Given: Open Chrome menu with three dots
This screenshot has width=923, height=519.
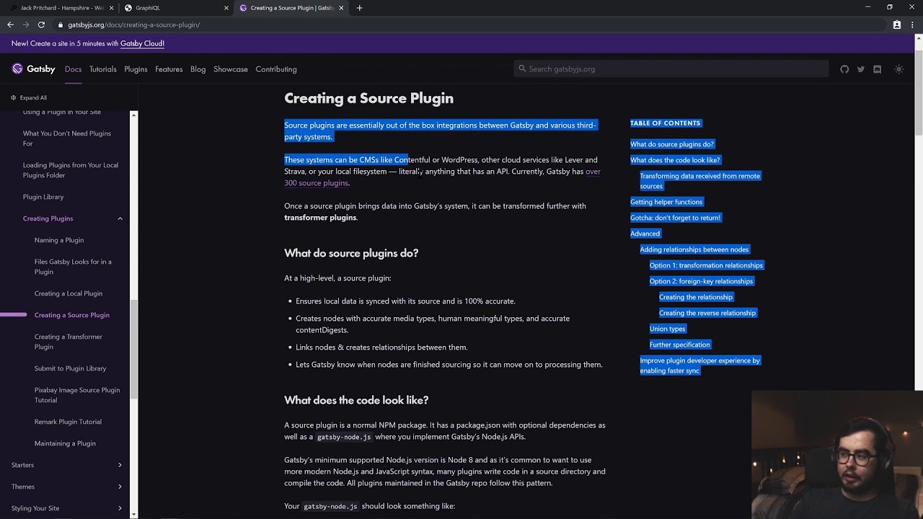Looking at the screenshot, I should pyautogui.click(x=912, y=25).
